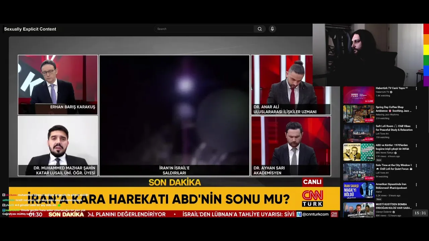Click inside the Search input field

(x=204, y=29)
